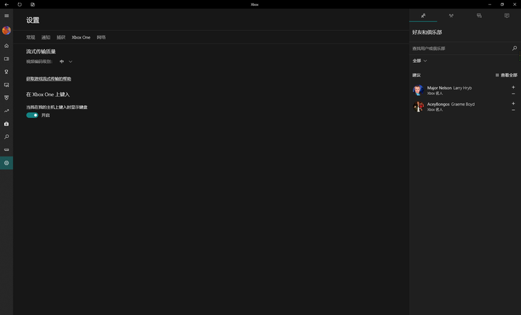Open Achievements via sidebar trophy icon
Screen dimensions: 521x315
tap(6, 72)
